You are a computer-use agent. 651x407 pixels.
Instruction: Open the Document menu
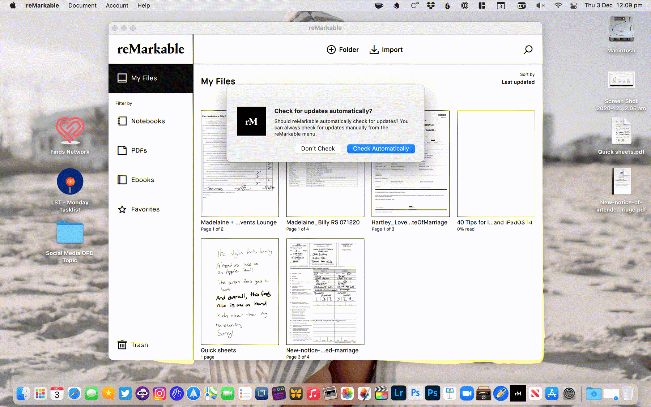coord(82,5)
